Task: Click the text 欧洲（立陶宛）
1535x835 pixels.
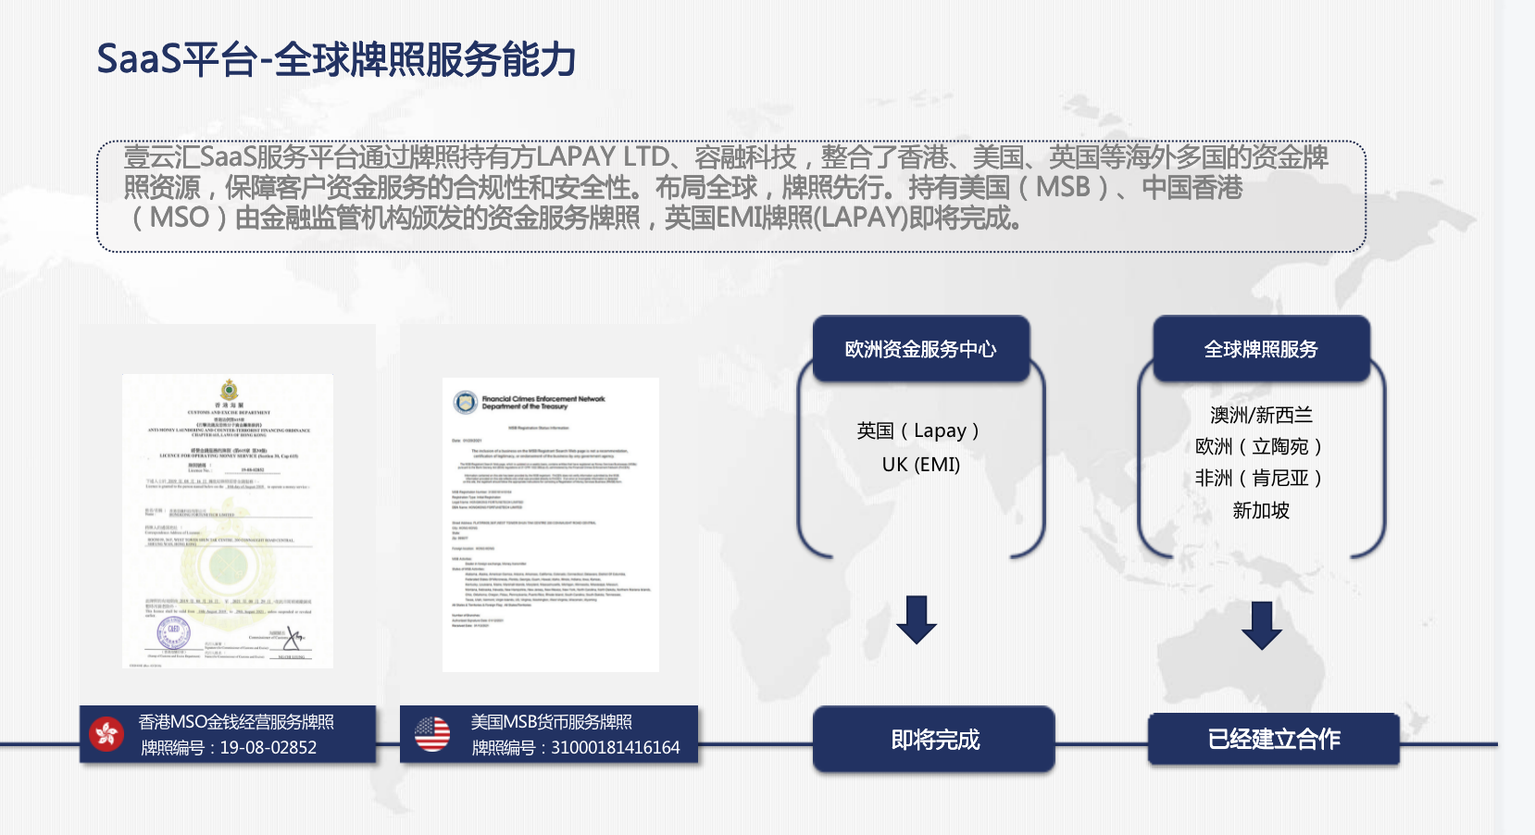Action: point(1259,446)
